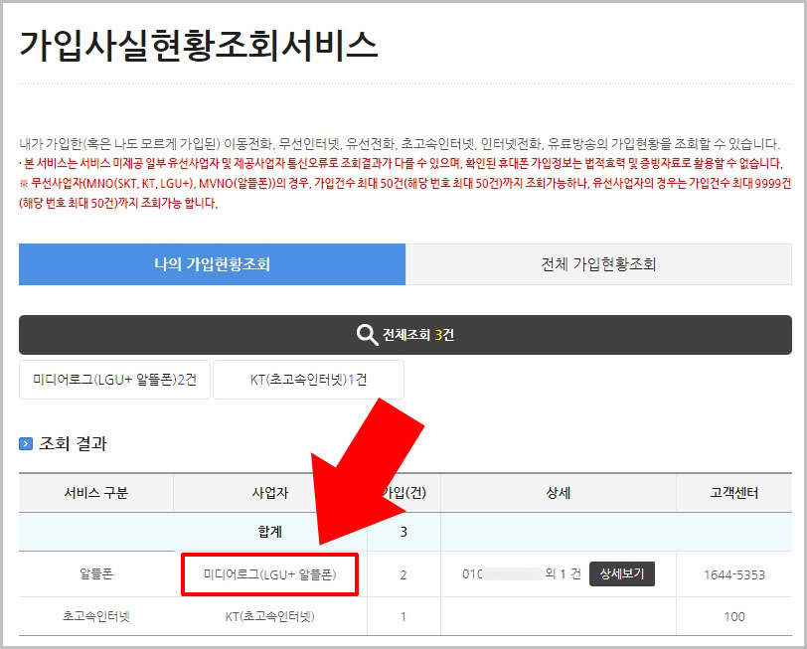
Task: Click the magnifier search icon
Action: (x=368, y=335)
